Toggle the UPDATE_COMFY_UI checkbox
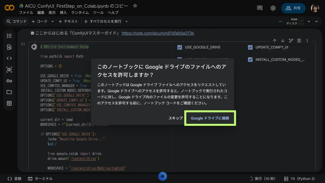This screenshot has width=325, height=183. click(250, 47)
